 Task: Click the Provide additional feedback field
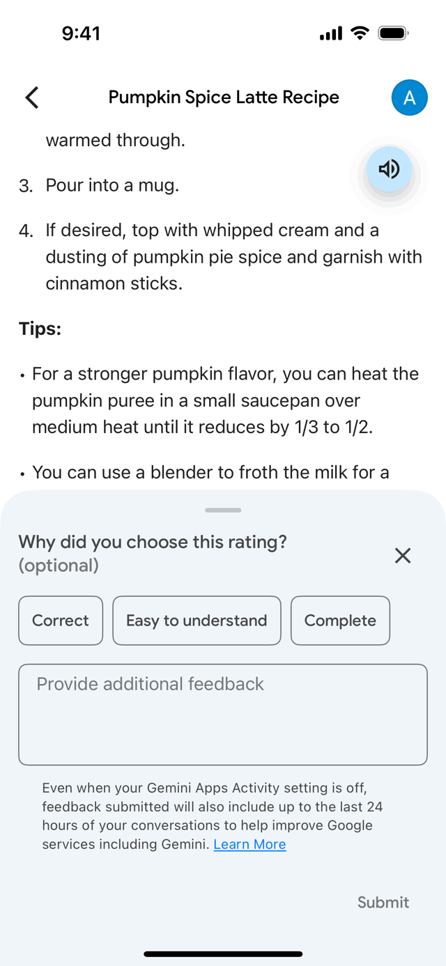point(223,715)
